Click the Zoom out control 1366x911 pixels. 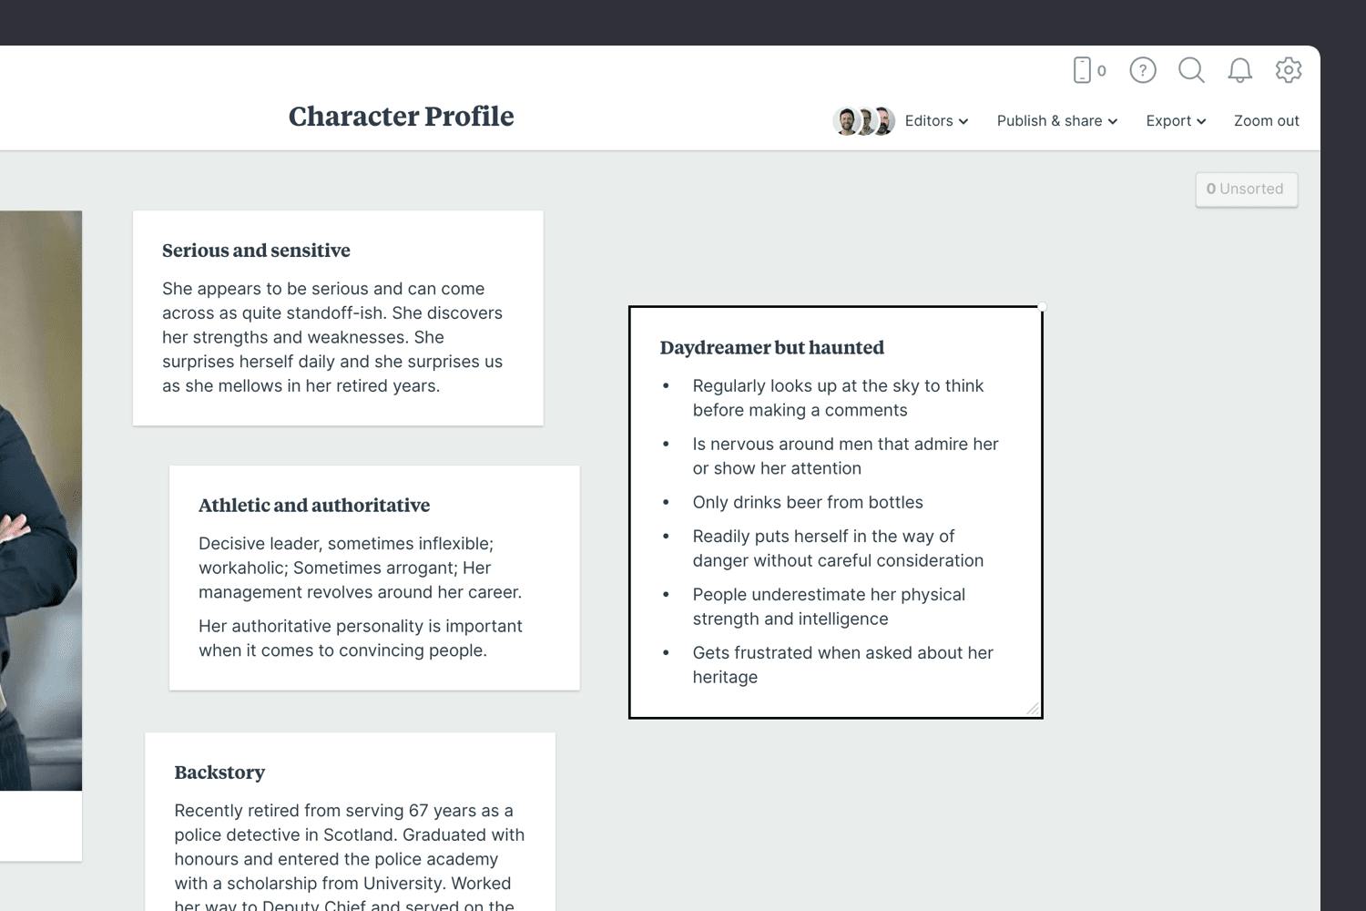click(1266, 120)
